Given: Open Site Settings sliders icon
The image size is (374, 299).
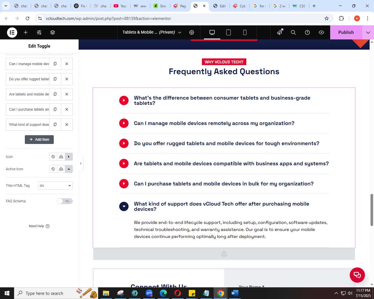Looking at the screenshot, I should coord(39,32).
